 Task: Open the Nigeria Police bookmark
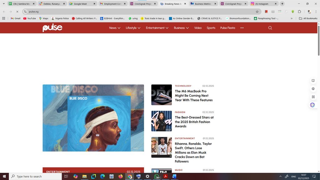(x=60, y=18)
